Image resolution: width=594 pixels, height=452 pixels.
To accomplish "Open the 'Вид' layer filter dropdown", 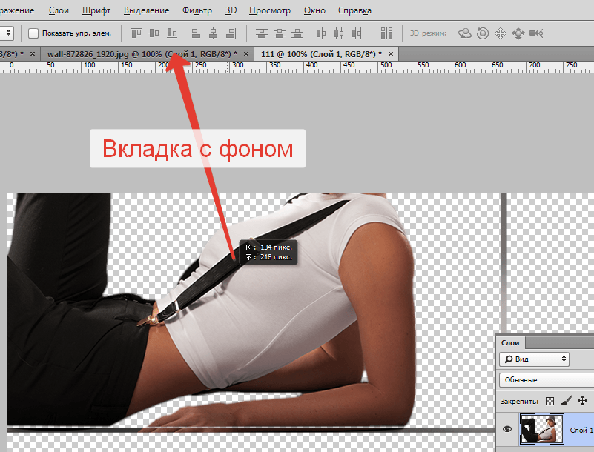I will [x=535, y=359].
